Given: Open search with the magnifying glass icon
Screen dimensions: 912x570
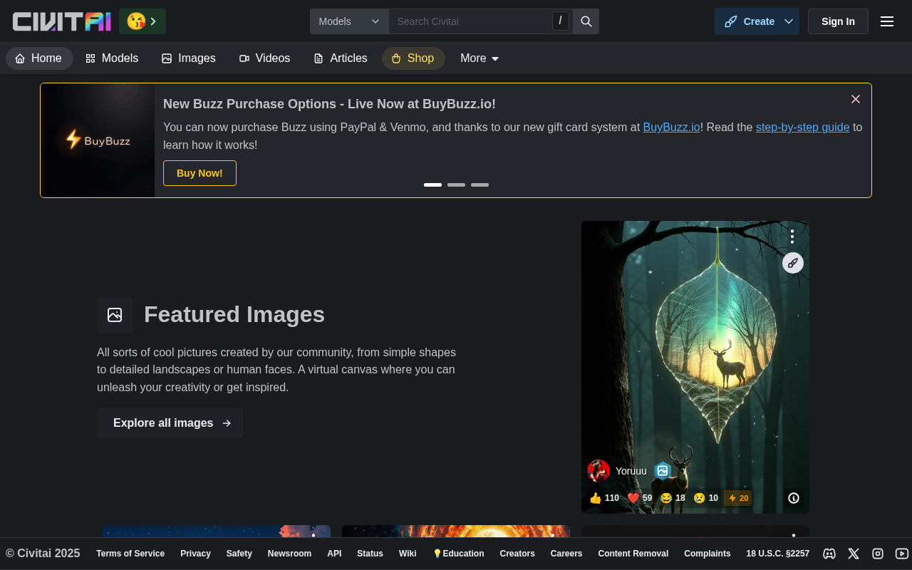Looking at the screenshot, I should [x=586, y=21].
